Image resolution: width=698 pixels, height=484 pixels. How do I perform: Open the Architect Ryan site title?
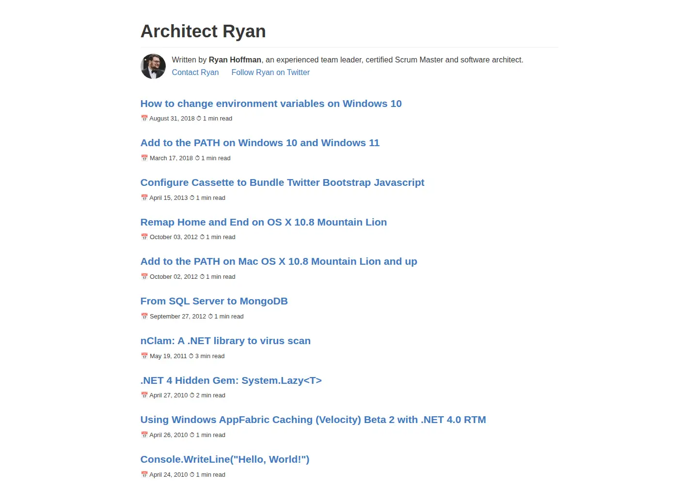point(203,31)
